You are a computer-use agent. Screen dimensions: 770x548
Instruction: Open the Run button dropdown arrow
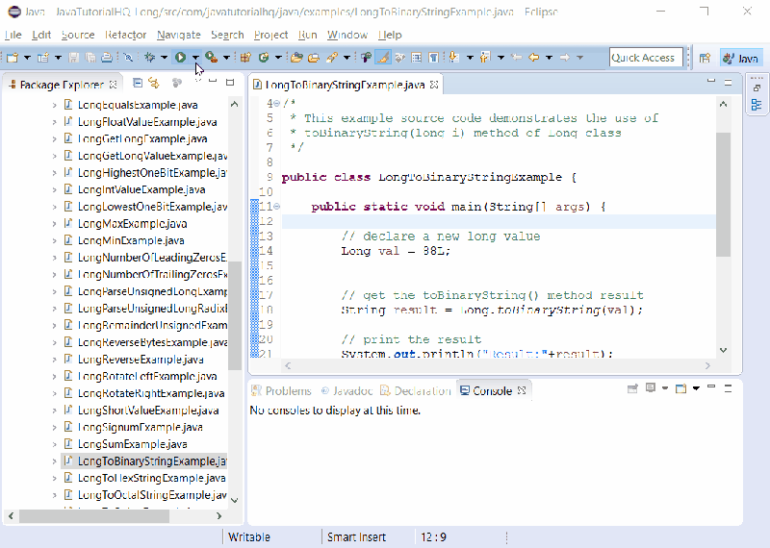pyautogui.click(x=195, y=58)
